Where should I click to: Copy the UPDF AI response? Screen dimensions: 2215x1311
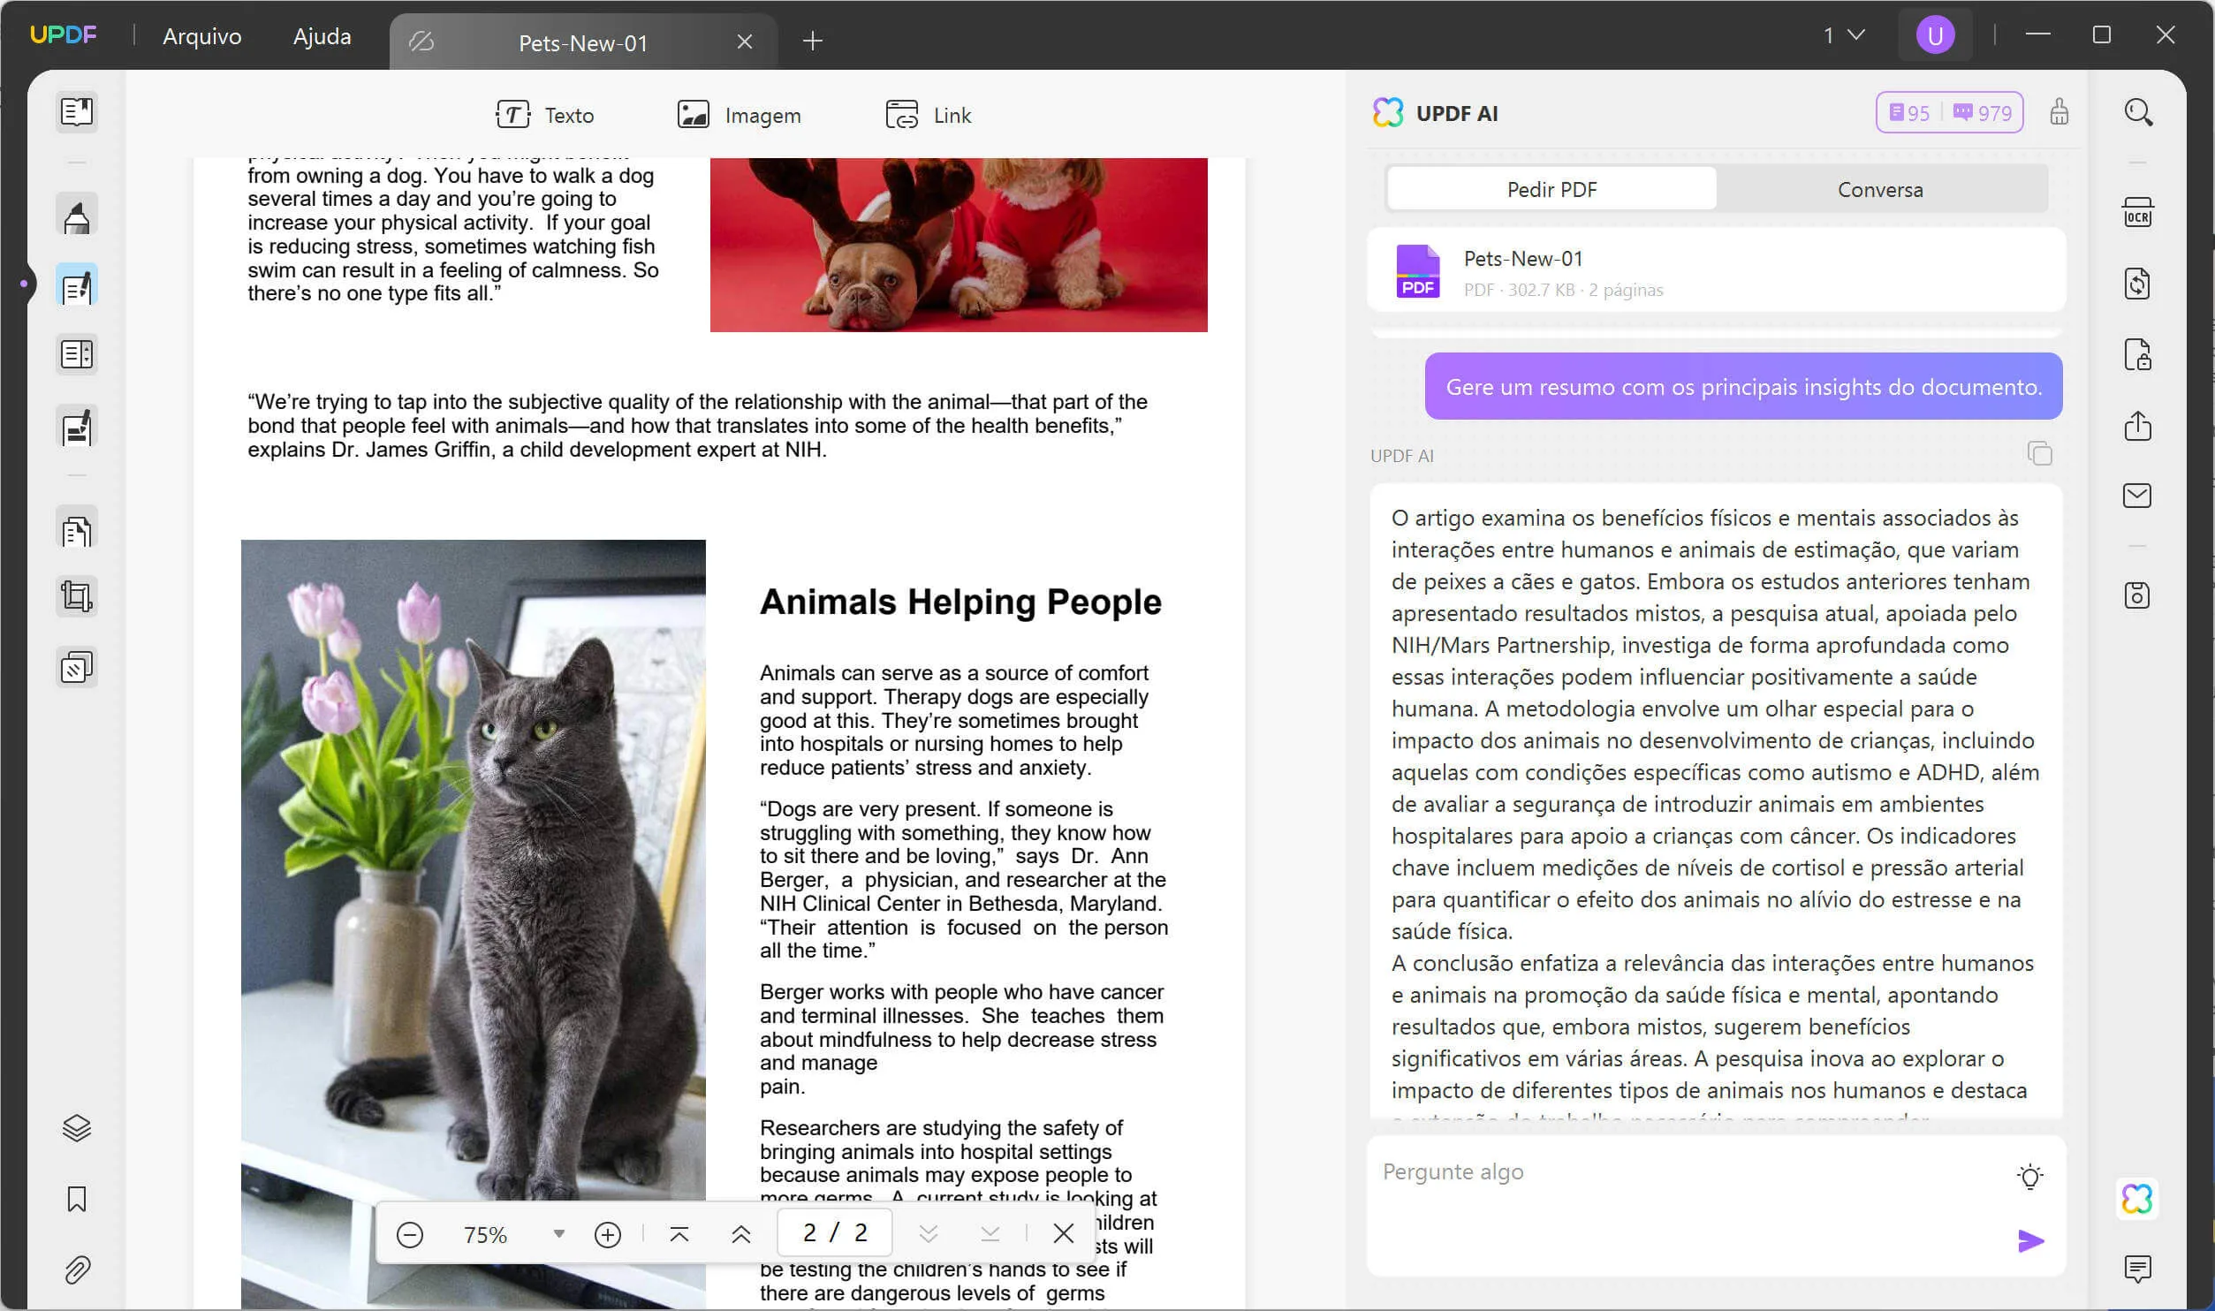click(x=2039, y=454)
